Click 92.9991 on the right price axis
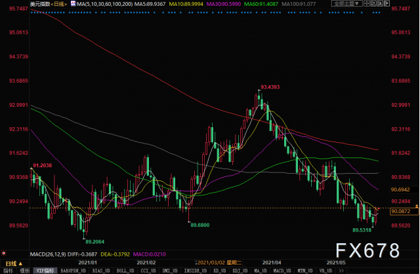The height and width of the screenshot is (274, 420). (401, 105)
